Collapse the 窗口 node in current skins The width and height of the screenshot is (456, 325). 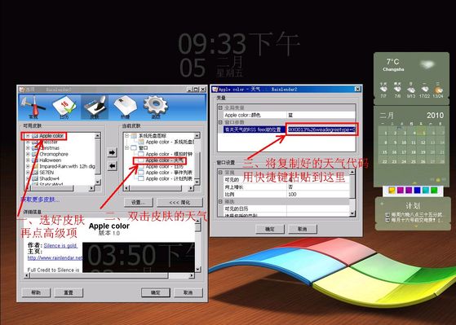tap(126, 147)
